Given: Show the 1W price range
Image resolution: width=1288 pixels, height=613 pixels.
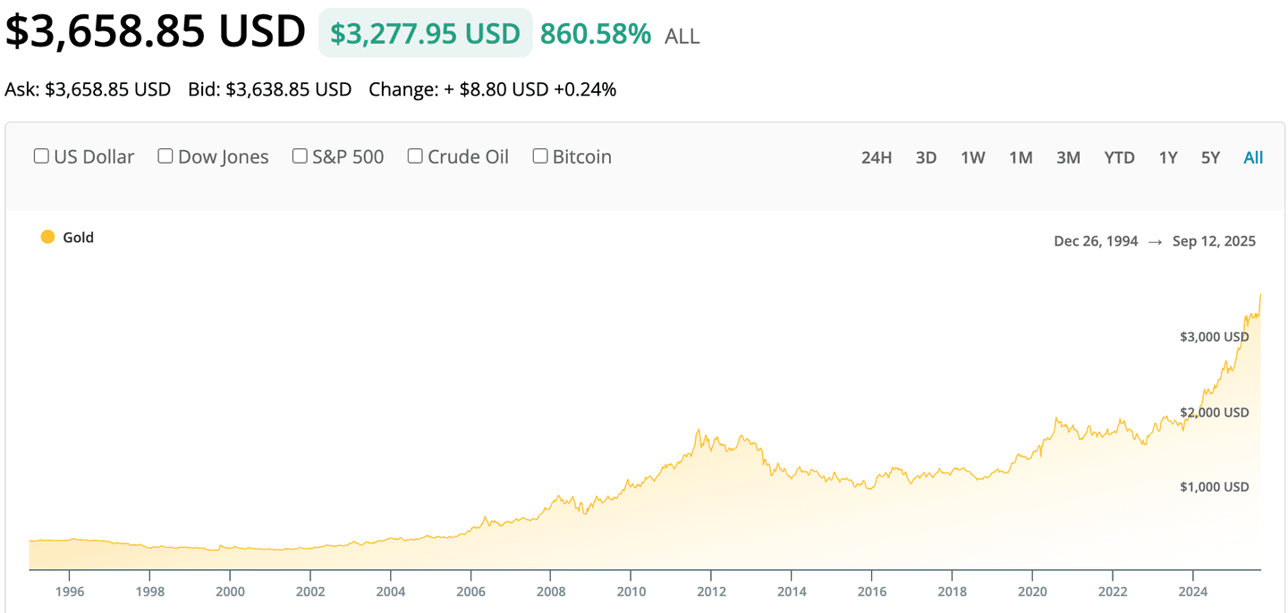Looking at the screenshot, I should [x=972, y=157].
